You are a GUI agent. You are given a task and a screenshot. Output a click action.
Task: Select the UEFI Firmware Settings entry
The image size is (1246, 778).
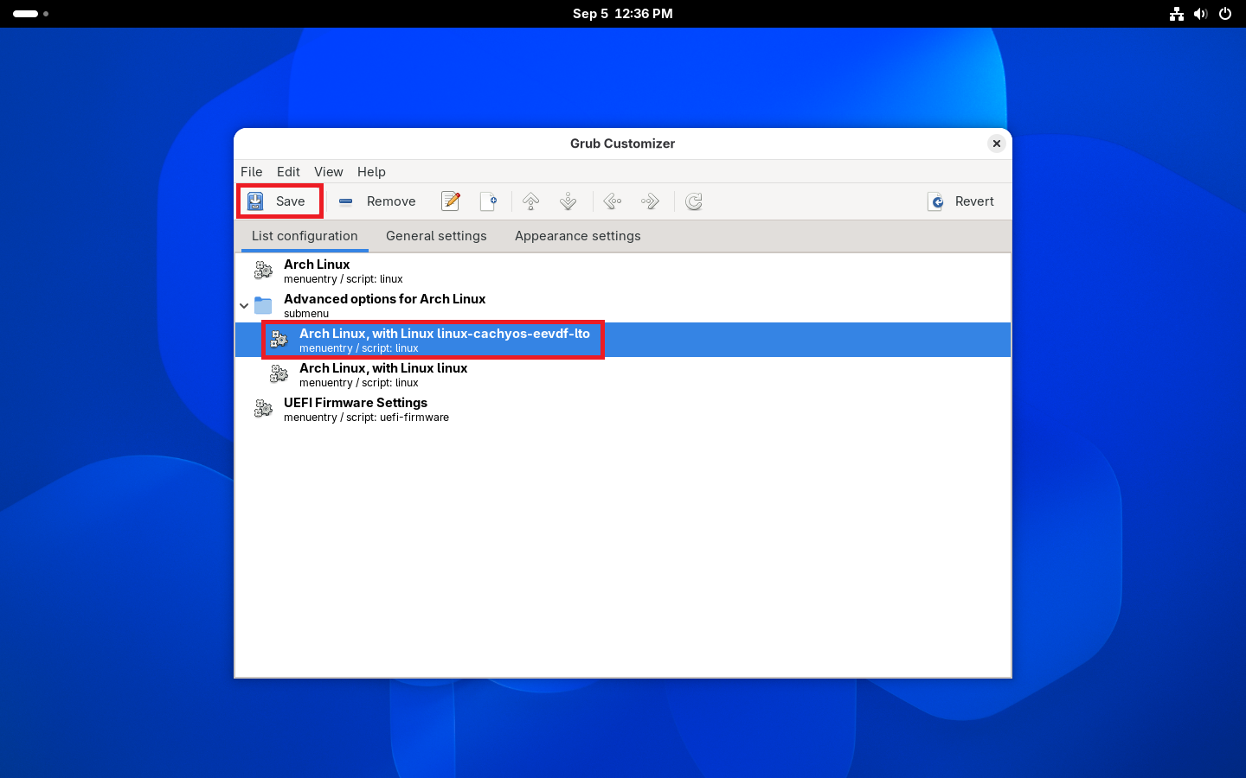623,409
